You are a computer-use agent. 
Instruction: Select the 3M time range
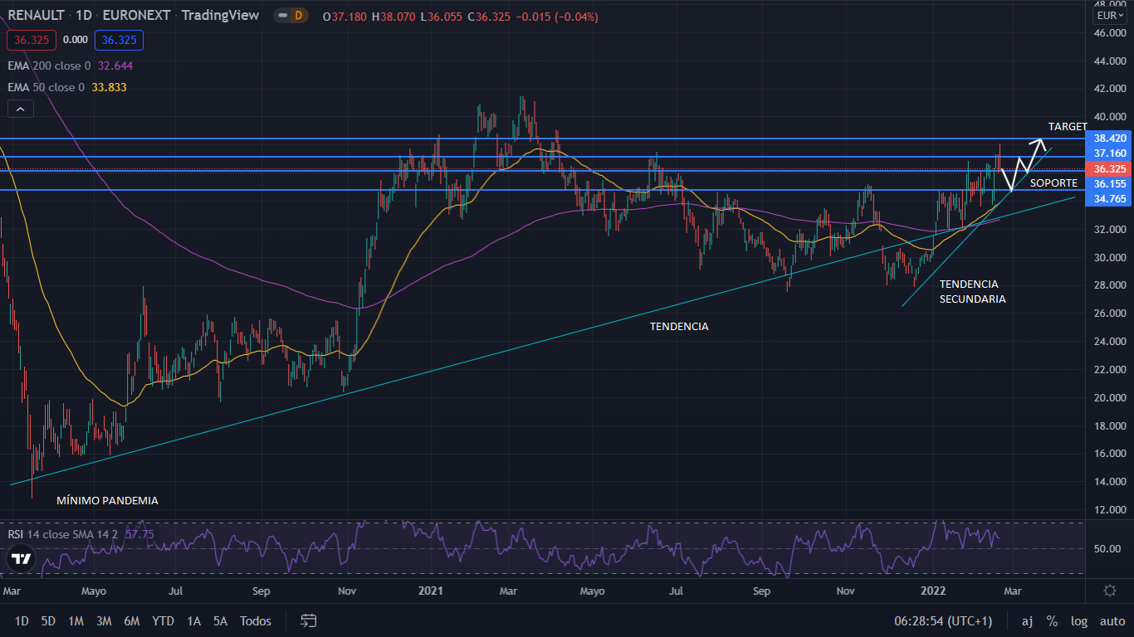104,621
